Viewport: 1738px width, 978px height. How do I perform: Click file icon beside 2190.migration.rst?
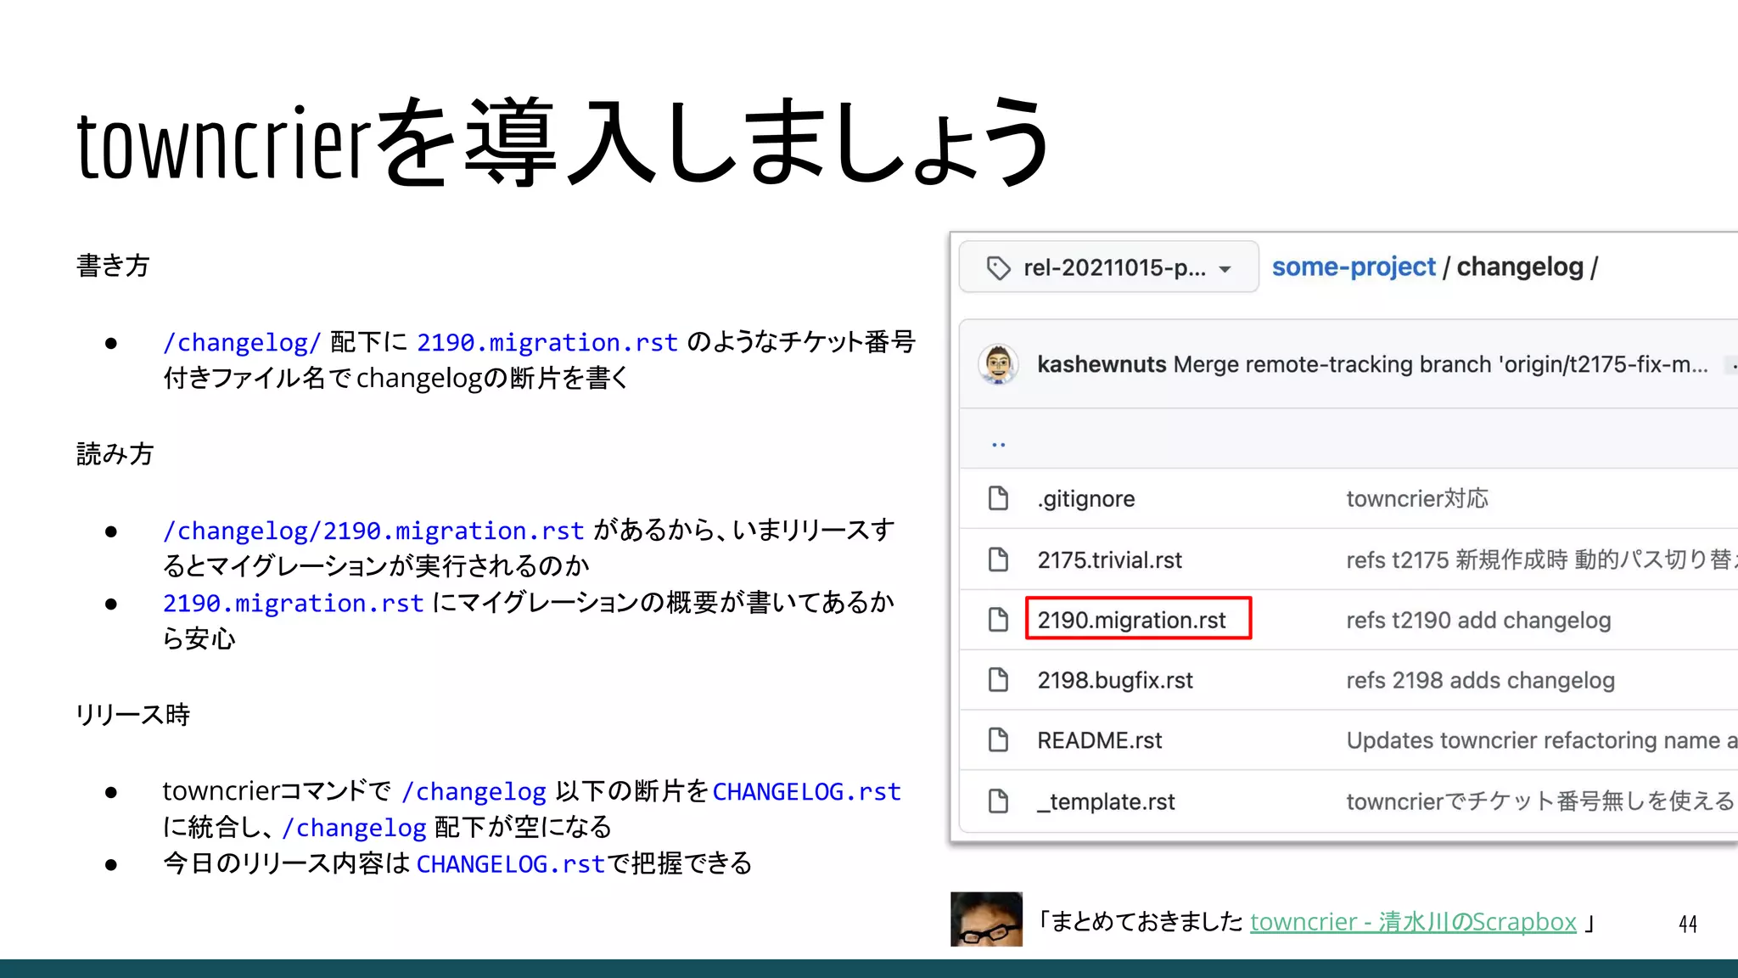[x=998, y=620]
